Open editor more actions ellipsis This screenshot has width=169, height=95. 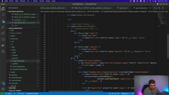[166, 8]
